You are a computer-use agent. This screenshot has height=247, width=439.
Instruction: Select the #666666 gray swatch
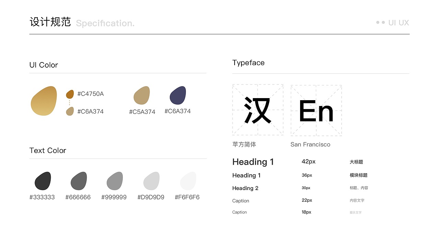79,181
